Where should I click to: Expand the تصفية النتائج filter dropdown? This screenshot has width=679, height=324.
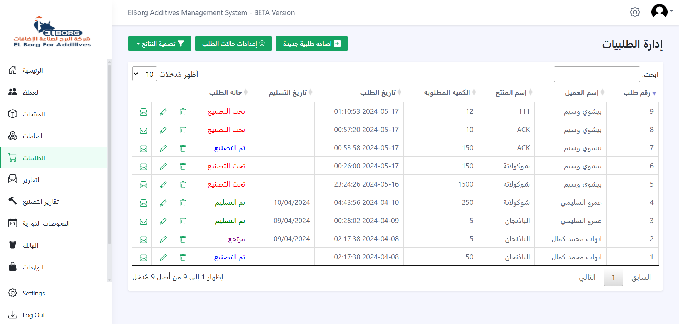(160, 44)
